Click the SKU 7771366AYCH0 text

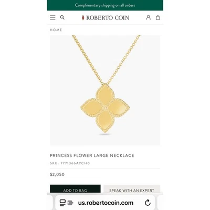[70, 163]
